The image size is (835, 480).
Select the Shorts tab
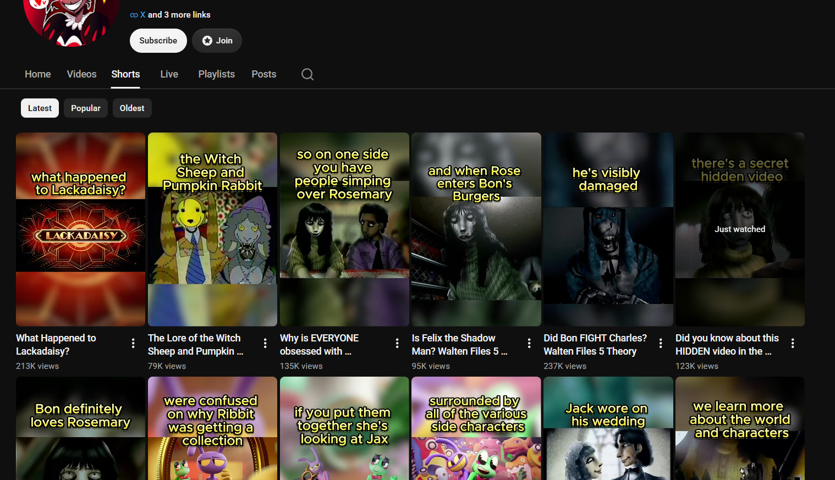click(x=125, y=74)
